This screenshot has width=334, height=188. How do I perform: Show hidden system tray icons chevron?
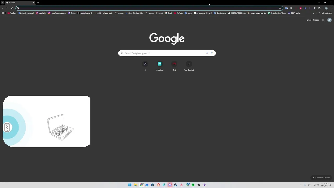point(301,185)
